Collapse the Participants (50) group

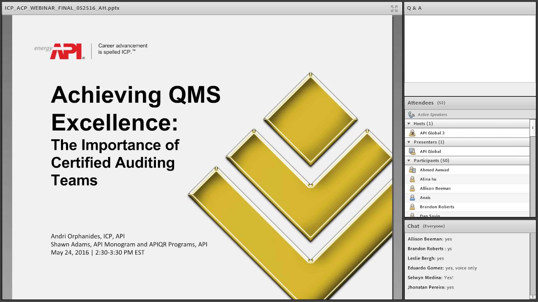(409, 161)
